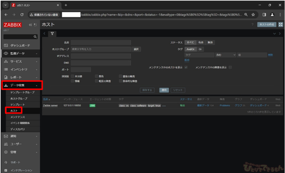285x173 pixels.
Task: Click the ホストの作成 button
Action: click(266, 25)
